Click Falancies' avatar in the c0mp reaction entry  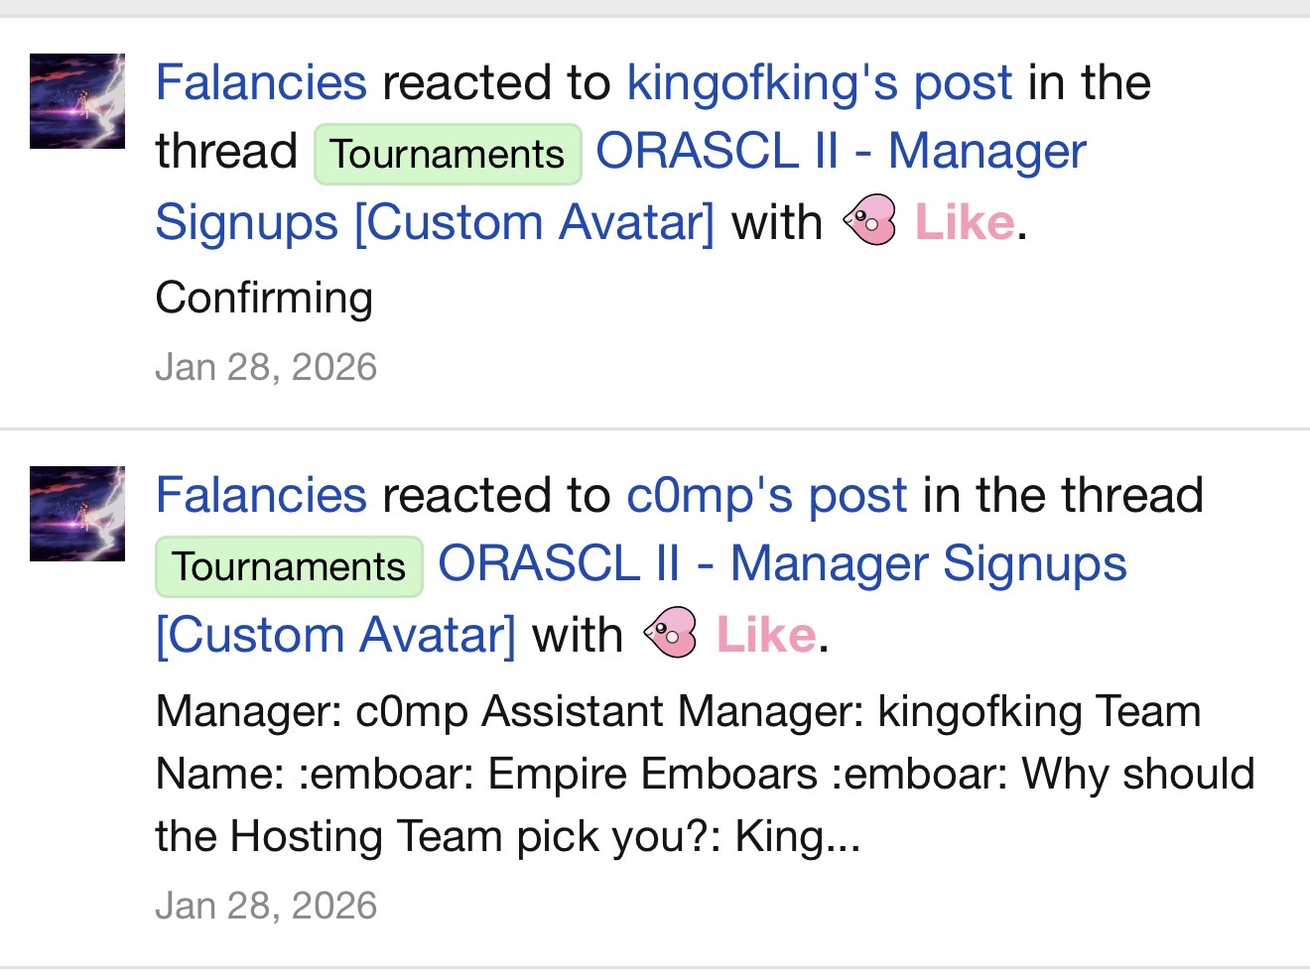[77, 514]
